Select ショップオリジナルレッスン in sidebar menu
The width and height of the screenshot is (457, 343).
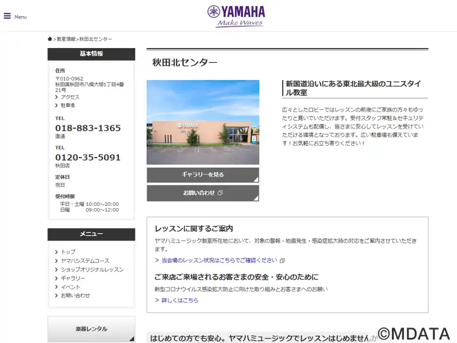point(92,269)
